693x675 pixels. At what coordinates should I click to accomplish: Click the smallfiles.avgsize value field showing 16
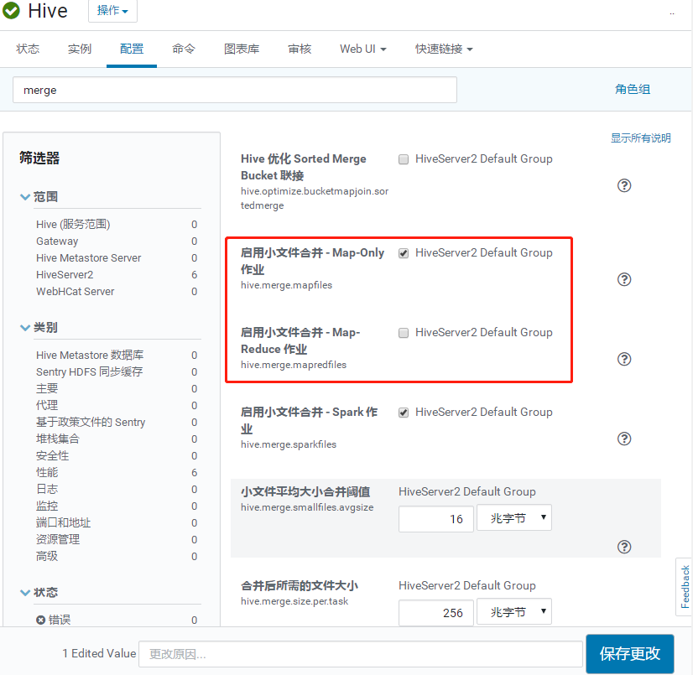click(x=435, y=519)
